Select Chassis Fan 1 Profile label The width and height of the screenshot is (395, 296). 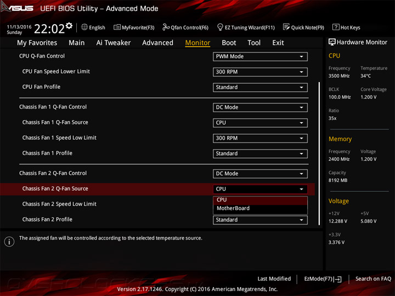tap(47, 153)
